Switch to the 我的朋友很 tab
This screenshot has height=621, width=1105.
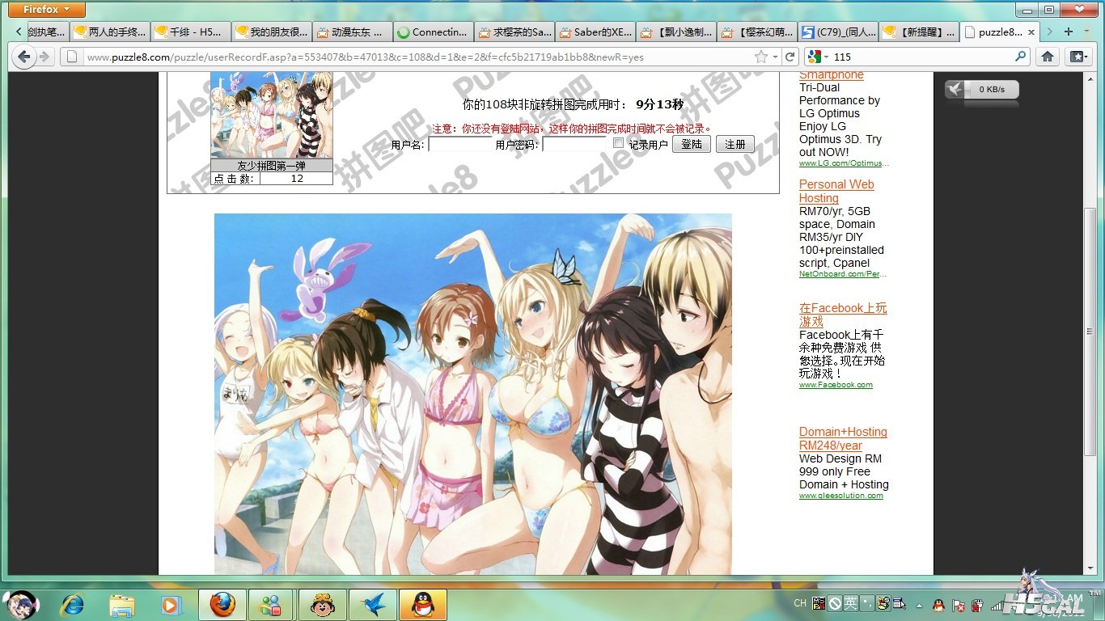coord(271,32)
